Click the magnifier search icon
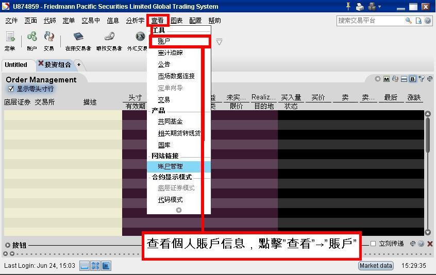Image resolution: width=436 pixels, height=275 pixels. point(409,21)
